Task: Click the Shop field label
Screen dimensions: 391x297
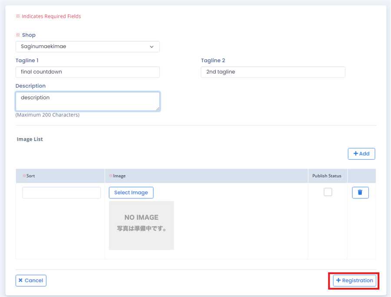Action: pos(29,35)
